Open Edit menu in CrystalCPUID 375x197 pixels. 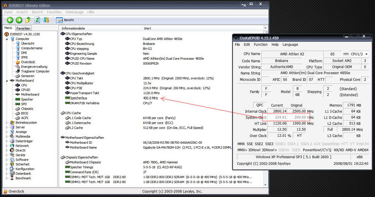pyautogui.click(x=247, y=45)
